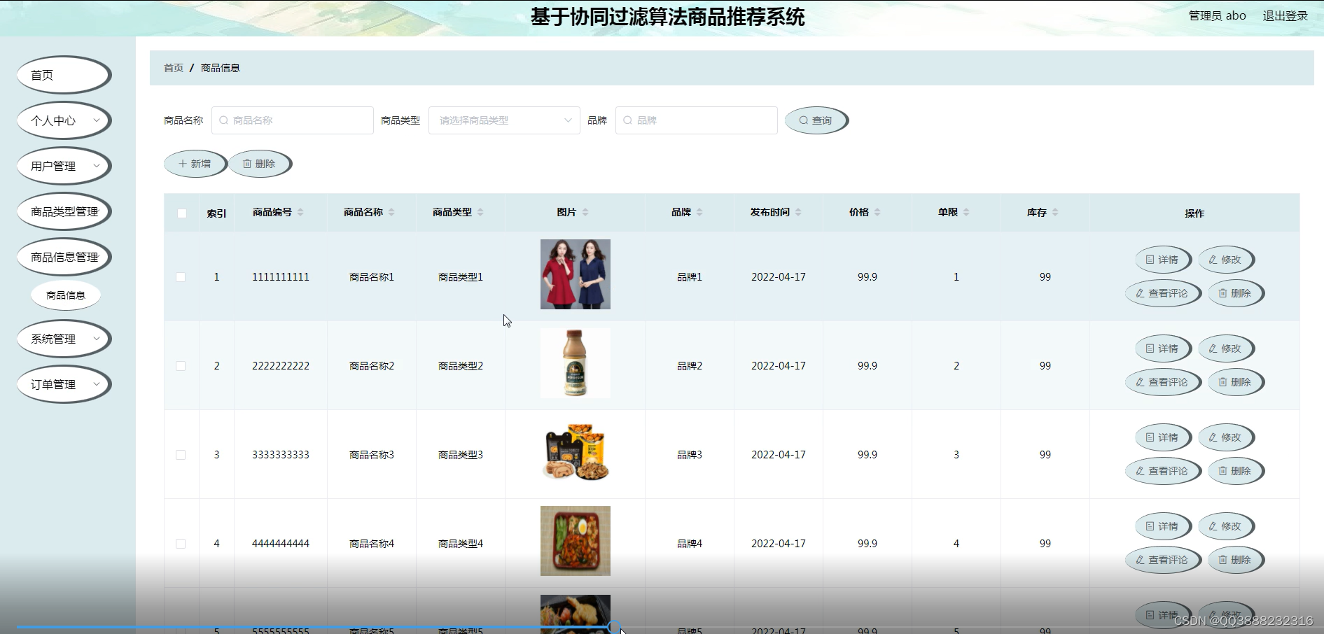The image size is (1324, 634).
Task: Collapse 商品信息管理 in the sidebar
Action: 64,257
